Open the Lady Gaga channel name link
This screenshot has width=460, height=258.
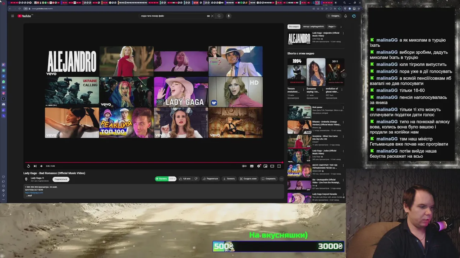tap(36, 178)
